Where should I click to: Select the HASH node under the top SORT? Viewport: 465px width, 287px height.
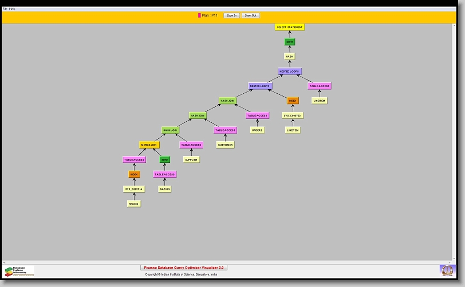click(x=290, y=57)
